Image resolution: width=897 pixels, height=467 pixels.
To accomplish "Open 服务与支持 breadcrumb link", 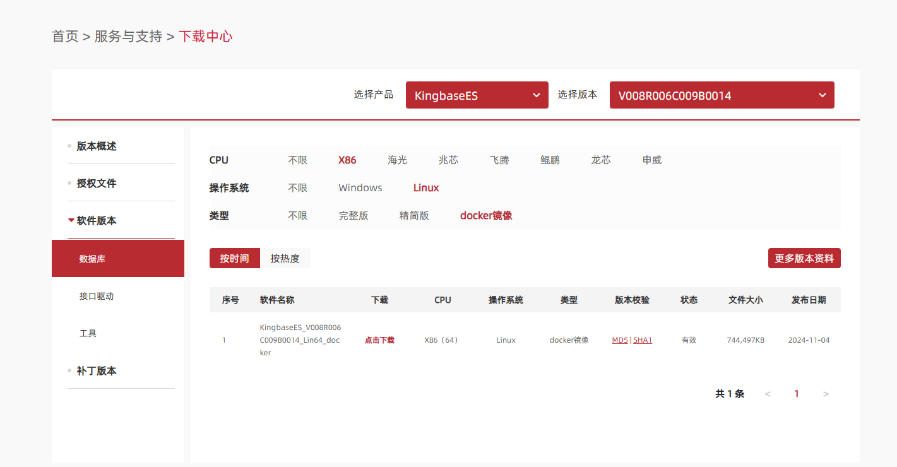I will 128,36.
